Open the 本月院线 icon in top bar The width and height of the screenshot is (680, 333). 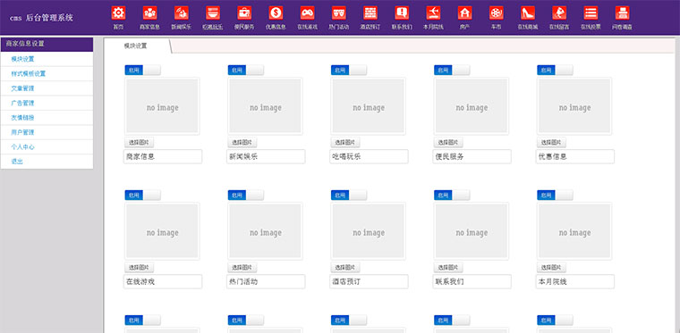tap(433, 13)
